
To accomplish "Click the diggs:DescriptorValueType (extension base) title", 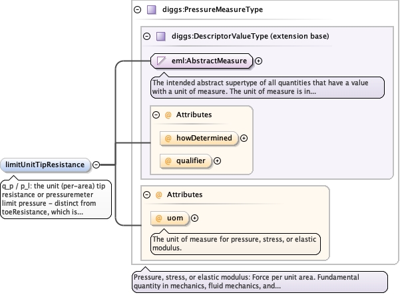I will [x=250, y=36].
